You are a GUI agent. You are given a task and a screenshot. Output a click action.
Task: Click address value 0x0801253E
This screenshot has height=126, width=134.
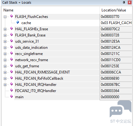click(x=110, y=66)
